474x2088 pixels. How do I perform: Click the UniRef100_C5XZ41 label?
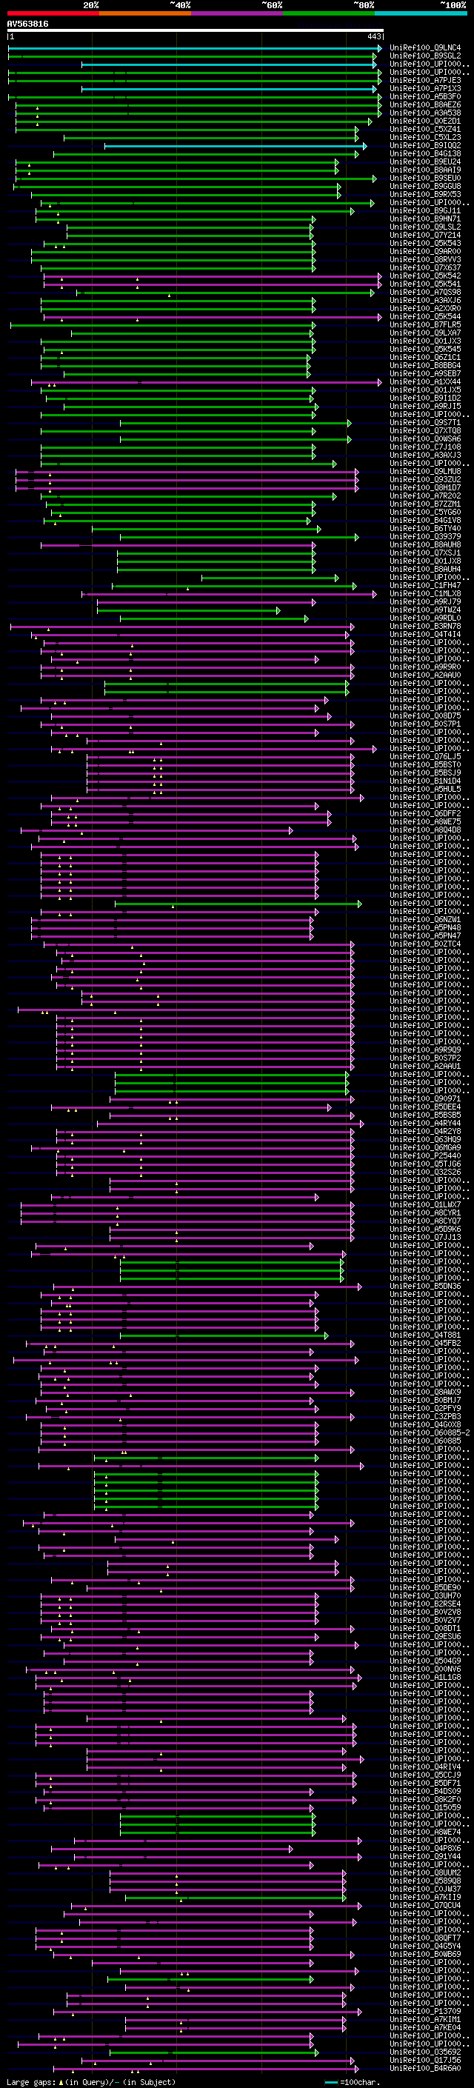pyautogui.click(x=425, y=129)
